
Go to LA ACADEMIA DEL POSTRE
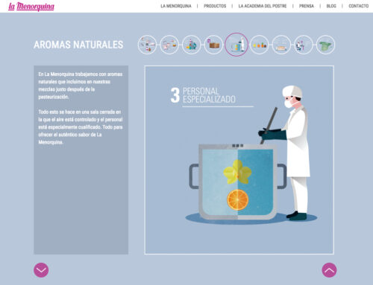tap(263, 6)
